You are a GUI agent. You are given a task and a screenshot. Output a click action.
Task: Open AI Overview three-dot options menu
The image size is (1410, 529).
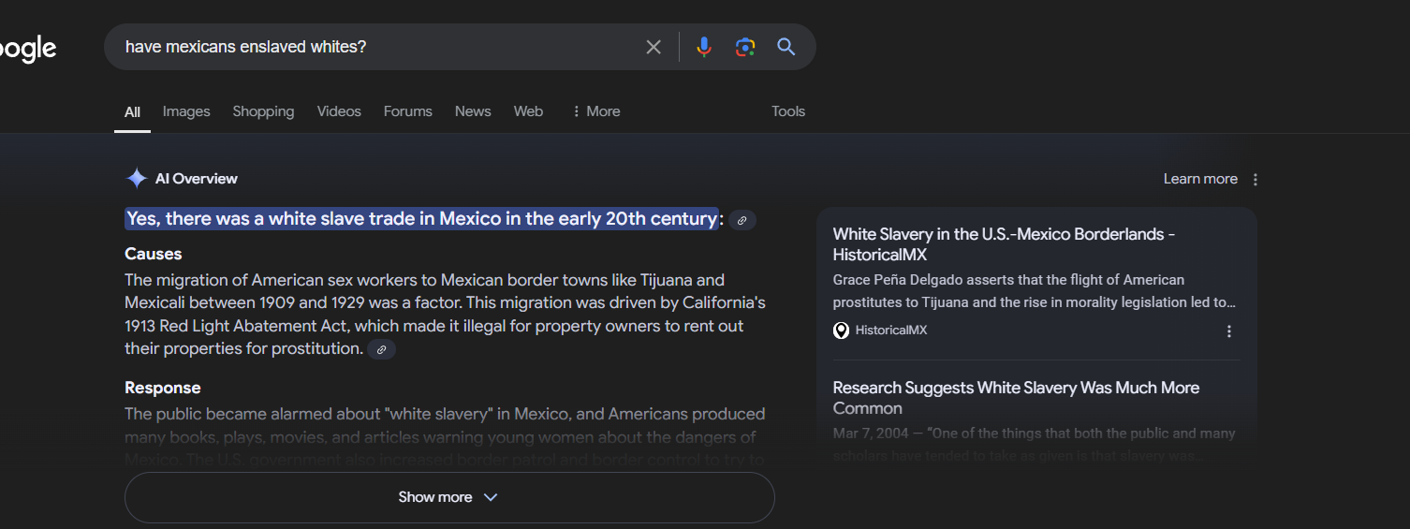point(1256,180)
